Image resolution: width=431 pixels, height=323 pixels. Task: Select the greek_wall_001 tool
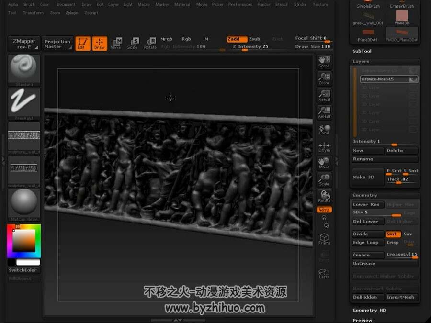click(368, 18)
